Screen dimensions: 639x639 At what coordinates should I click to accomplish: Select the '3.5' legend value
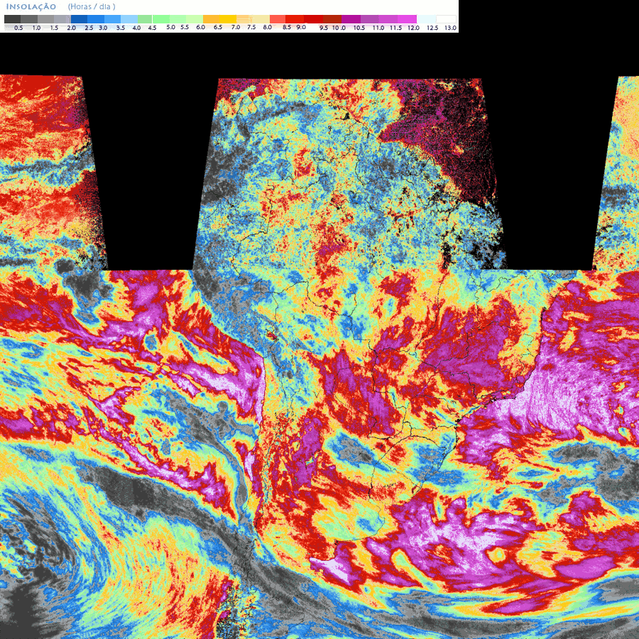coord(120,28)
